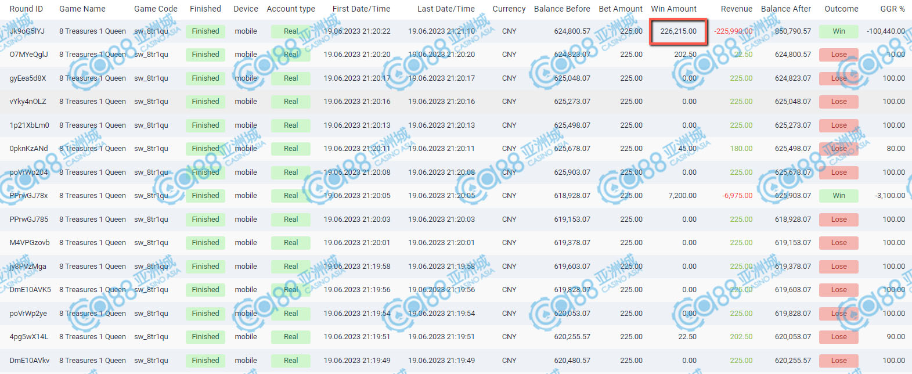Screen dimensions: 912x374
Task: Click the 7,200.00 win amount cell
Action: (x=682, y=196)
